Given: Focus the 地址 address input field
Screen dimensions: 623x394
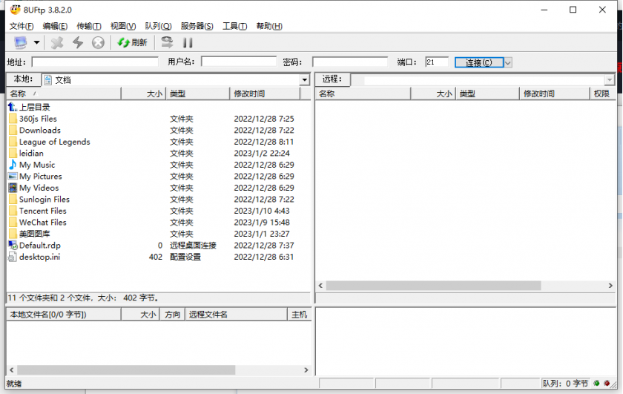Looking at the screenshot, I should 95,62.
